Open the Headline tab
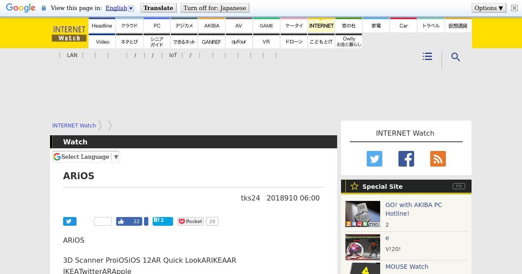 tap(102, 26)
